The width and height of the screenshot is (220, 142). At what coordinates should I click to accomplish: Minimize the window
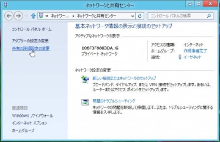tap(190, 4)
